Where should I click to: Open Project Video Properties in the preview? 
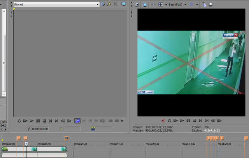point(137,5)
